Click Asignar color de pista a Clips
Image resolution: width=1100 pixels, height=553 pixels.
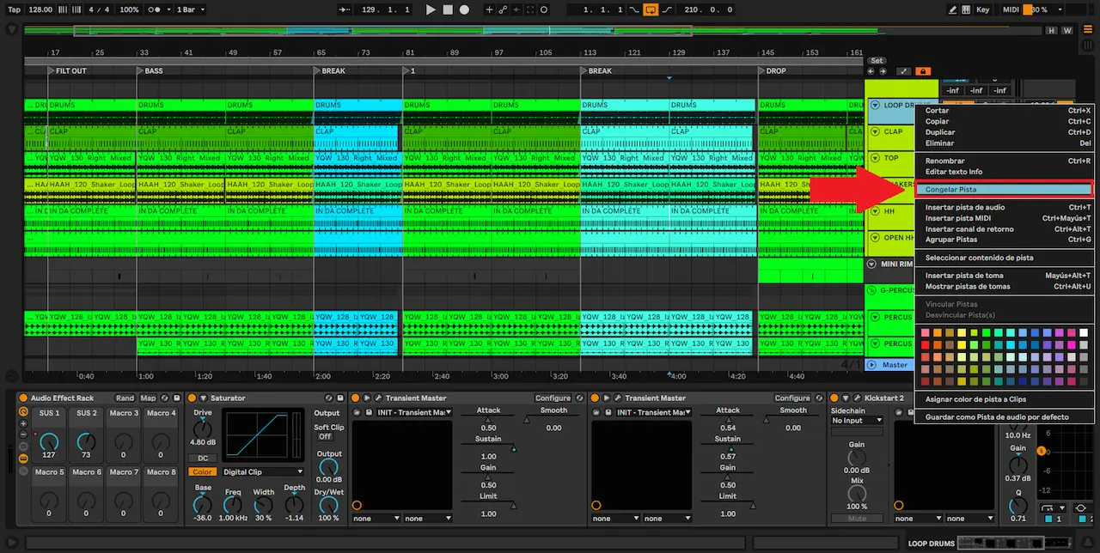tap(1006, 399)
